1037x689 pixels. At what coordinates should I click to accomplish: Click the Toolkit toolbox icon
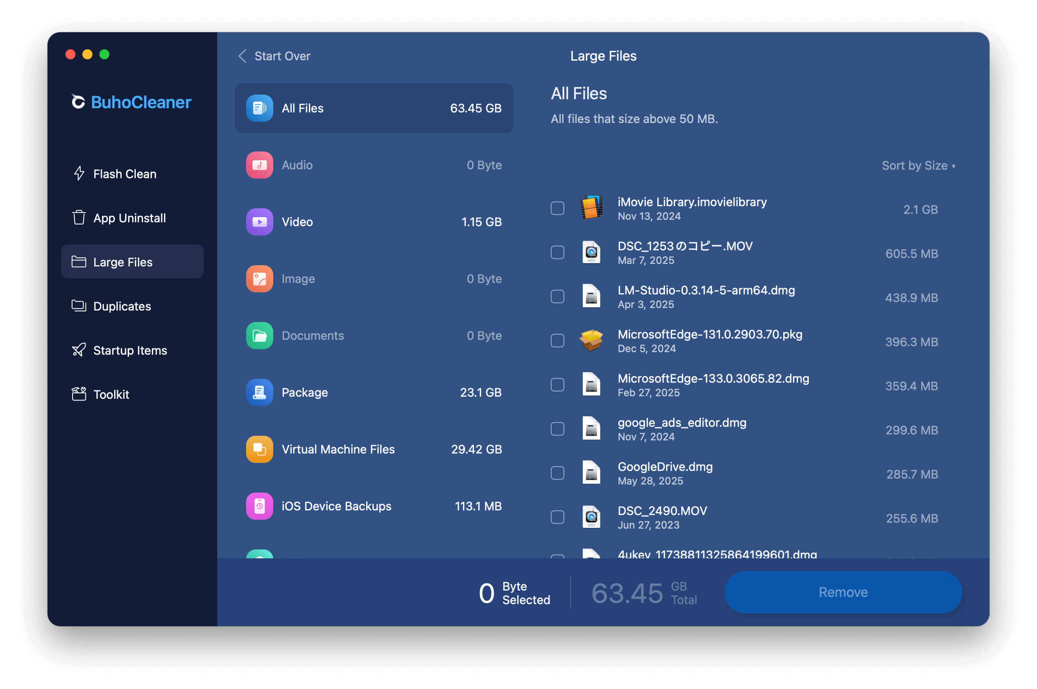78,394
